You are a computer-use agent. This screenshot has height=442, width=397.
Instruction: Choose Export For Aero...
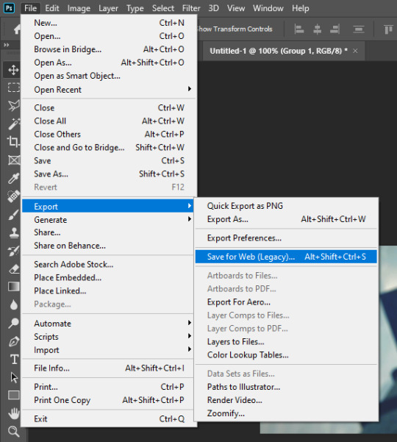(286, 302)
